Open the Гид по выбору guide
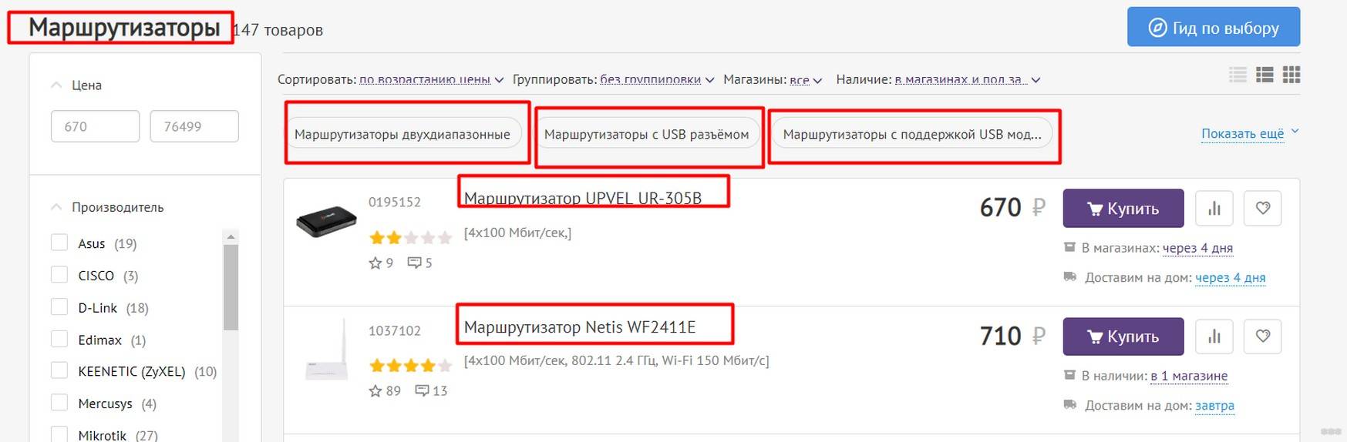 coord(1213,28)
